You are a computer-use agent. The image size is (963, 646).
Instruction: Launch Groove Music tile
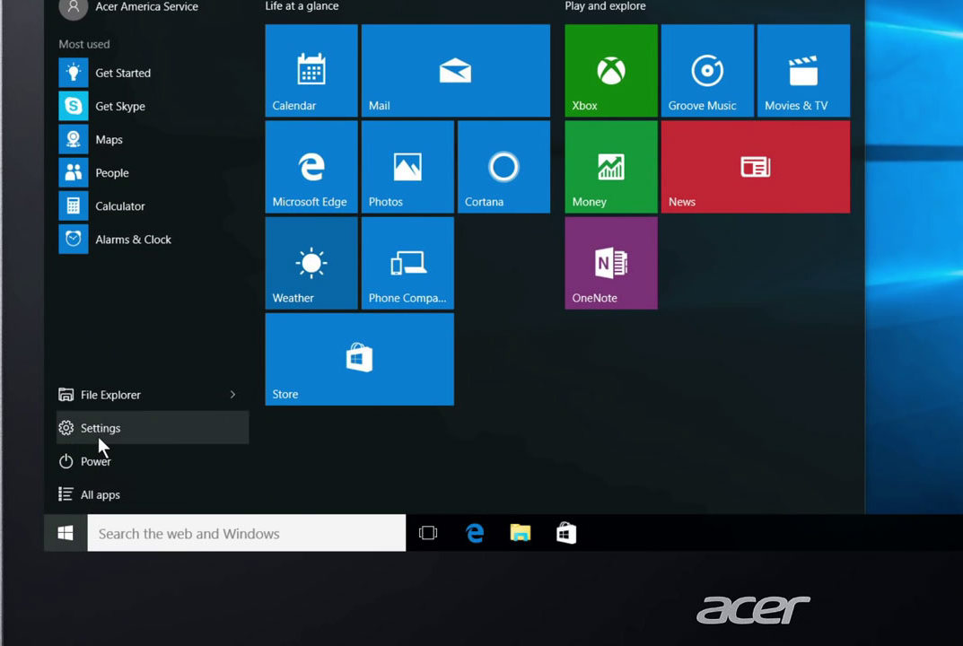pos(707,71)
